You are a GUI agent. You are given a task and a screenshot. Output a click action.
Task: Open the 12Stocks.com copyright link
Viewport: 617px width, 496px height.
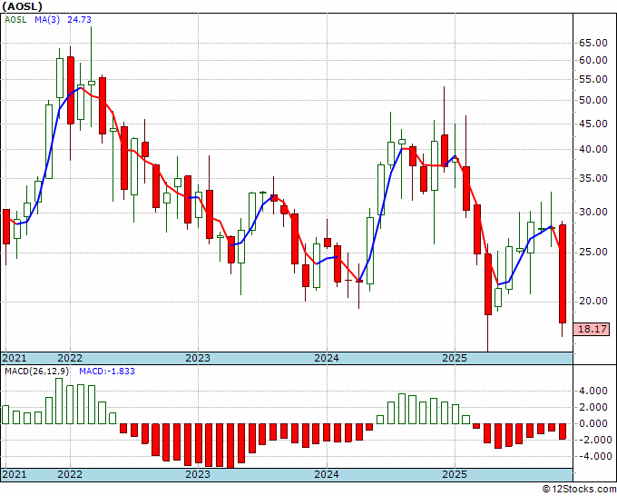pyautogui.click(x=579, y=490)
